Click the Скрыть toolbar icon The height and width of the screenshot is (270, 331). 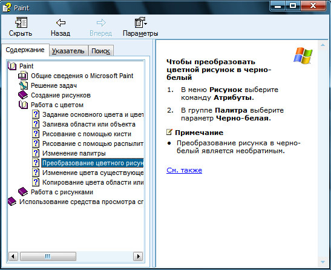pyautogui.click(x=21, y=22)
